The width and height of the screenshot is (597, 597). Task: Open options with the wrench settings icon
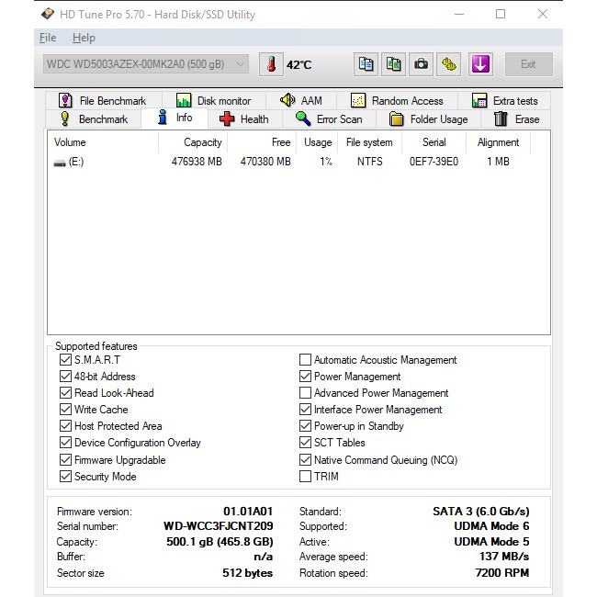[x=448, y=64]
